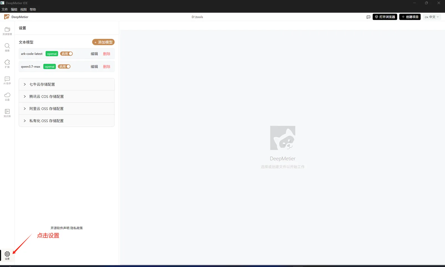Click 打开浏览器 button

pyautogui.click(x=385, y=17)
